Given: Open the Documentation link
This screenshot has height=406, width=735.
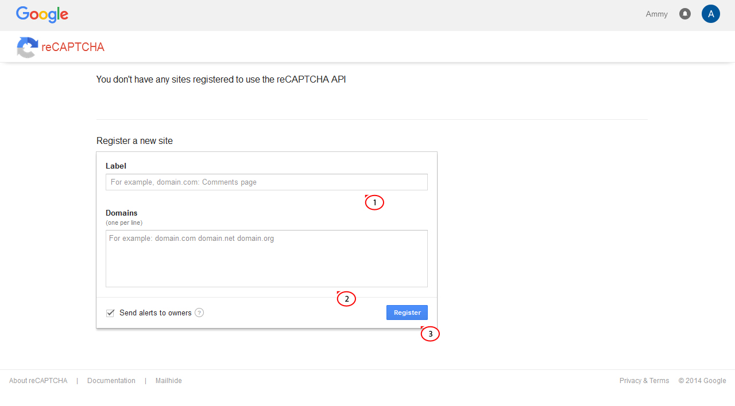Looking at the screenshot, I should click(x=111, y=381).
